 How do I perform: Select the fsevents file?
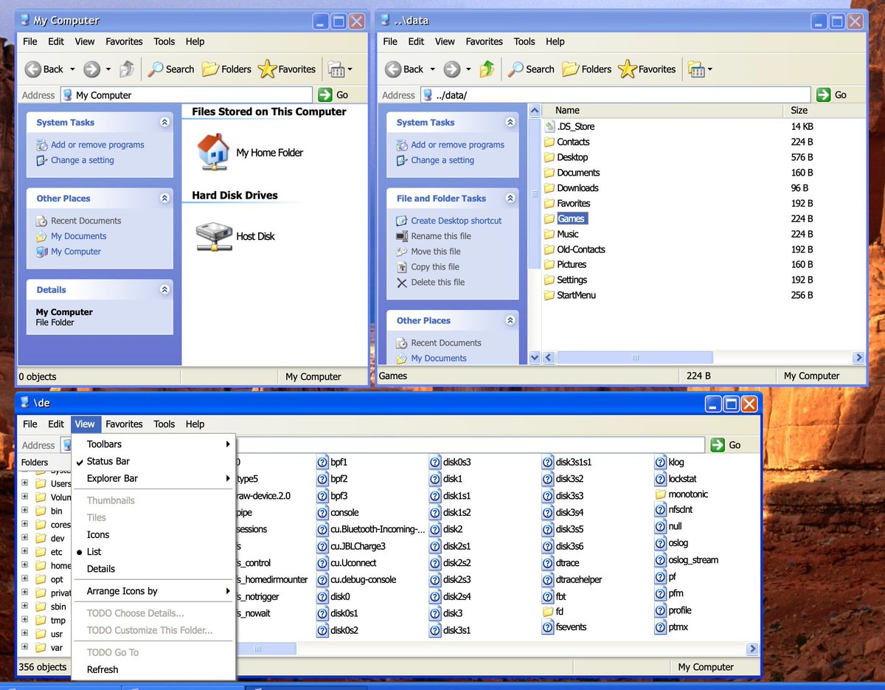tap(564, 627)
